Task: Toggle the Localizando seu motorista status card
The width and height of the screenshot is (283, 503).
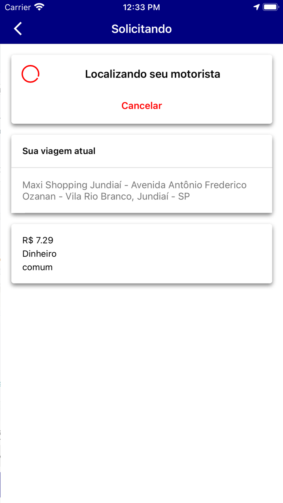Action: point(141,89)
